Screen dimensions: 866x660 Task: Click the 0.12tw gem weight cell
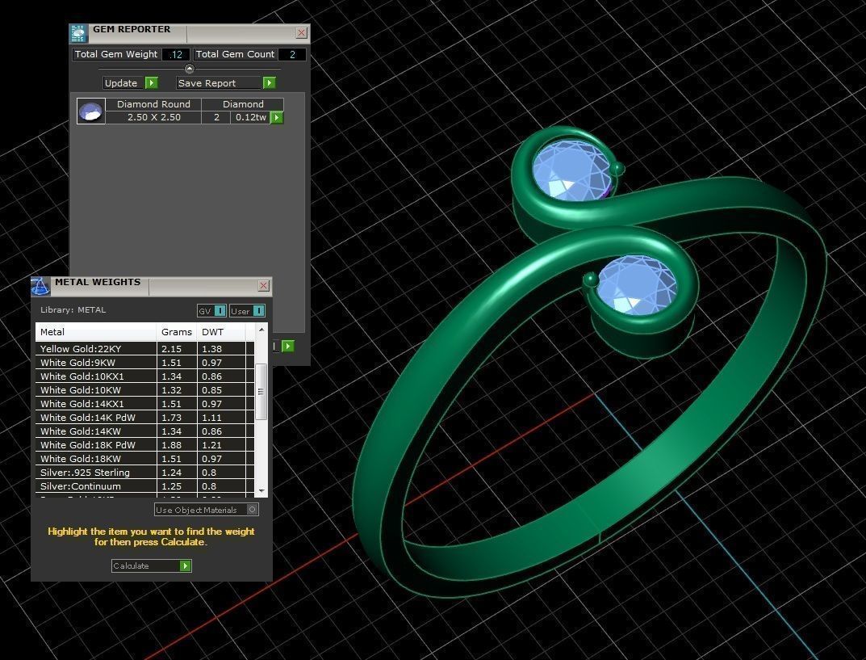pyautogui.click(x=251, y=117)
